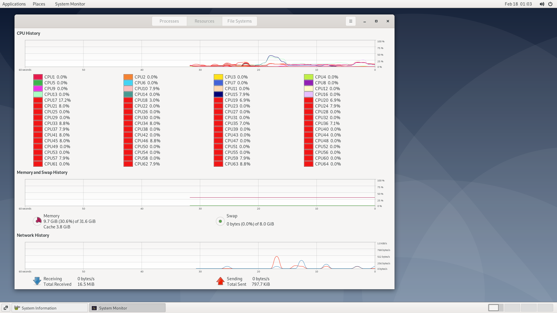Screen dimensions: 557x313
Task: Click the System Monitor taskbar button
Action: (x=127, y=308)
